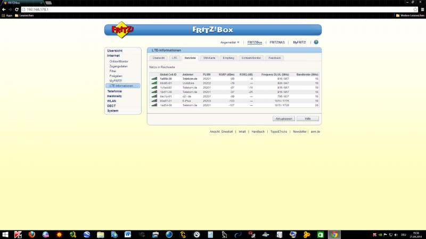Click the system tray clock
This screenshot has width=426, height=239.
416,235
